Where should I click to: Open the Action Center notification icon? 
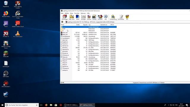tap(187, 105)
